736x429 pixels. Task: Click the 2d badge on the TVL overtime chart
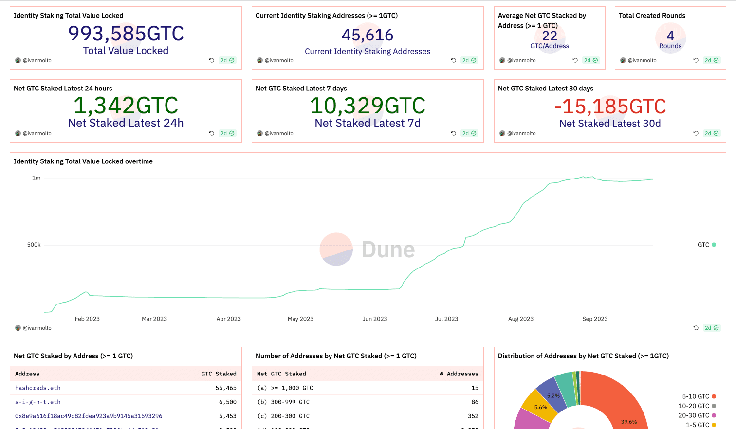pyautogui.click(x=712, y=328)
